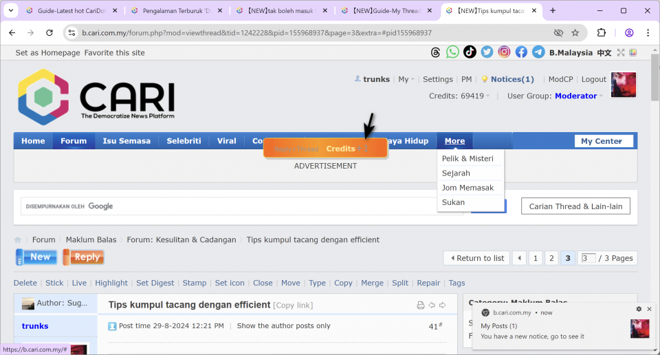Go to next thread arrow icon
Image resolution: width=660 pixels, height=355 pixels.
442,305
